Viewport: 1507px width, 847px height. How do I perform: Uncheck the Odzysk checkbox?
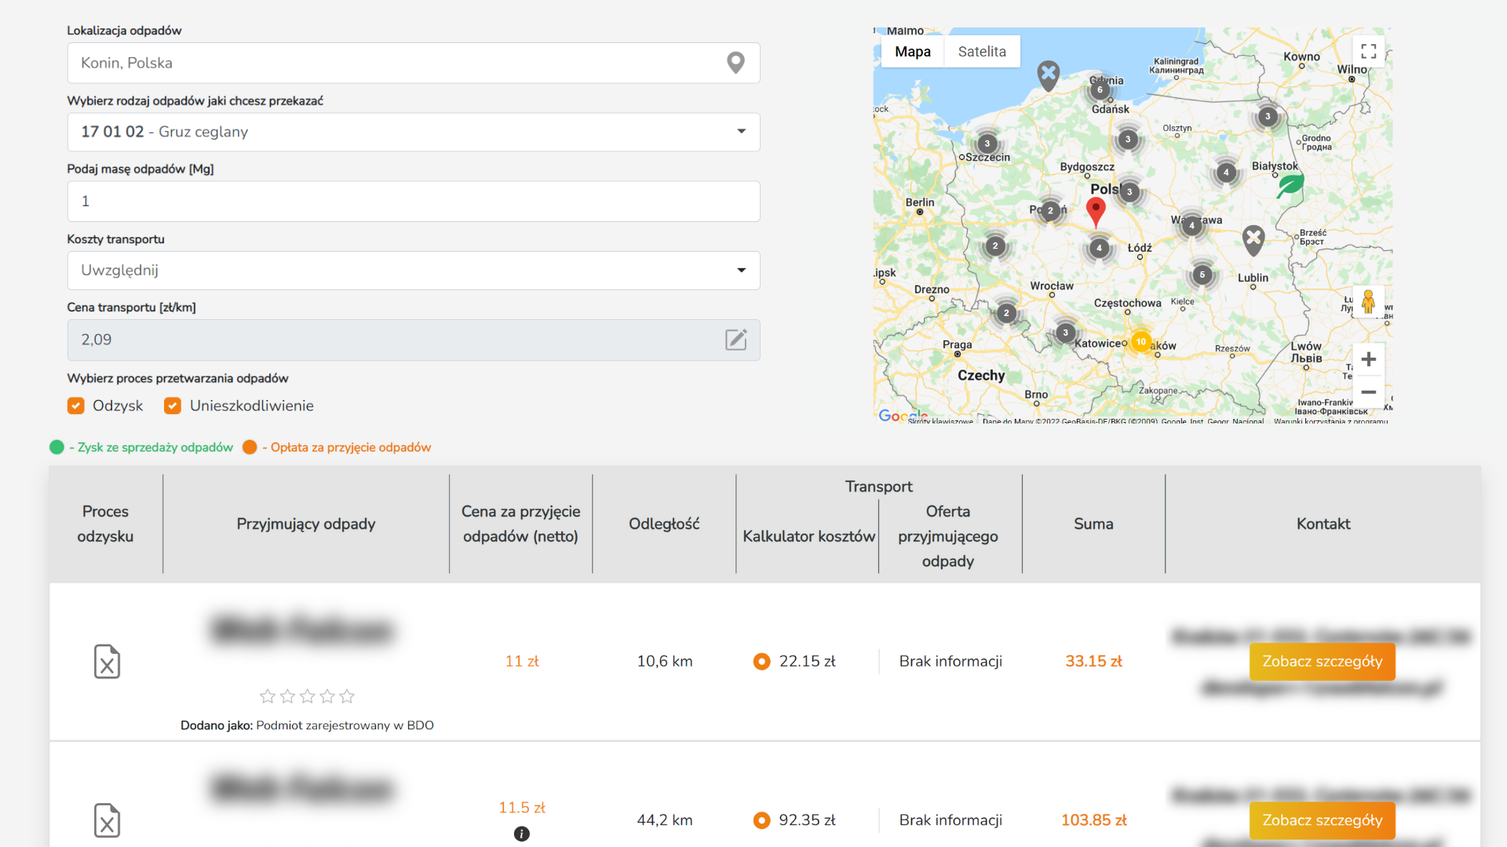tap(76, 405)
